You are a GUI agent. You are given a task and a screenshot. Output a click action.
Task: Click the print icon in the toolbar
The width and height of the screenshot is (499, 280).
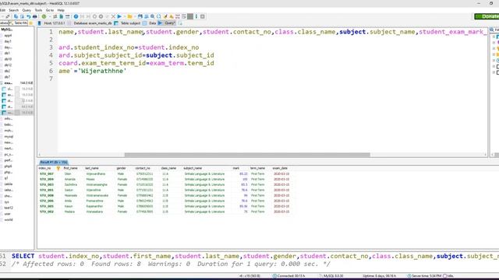coord(34,16)
